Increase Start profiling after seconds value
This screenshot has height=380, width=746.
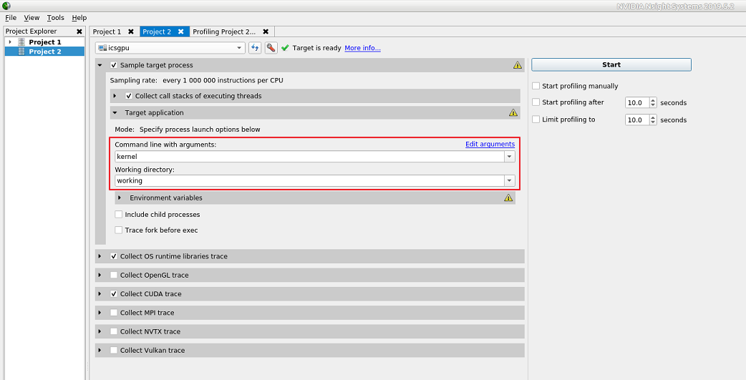[x=653, y=100]
